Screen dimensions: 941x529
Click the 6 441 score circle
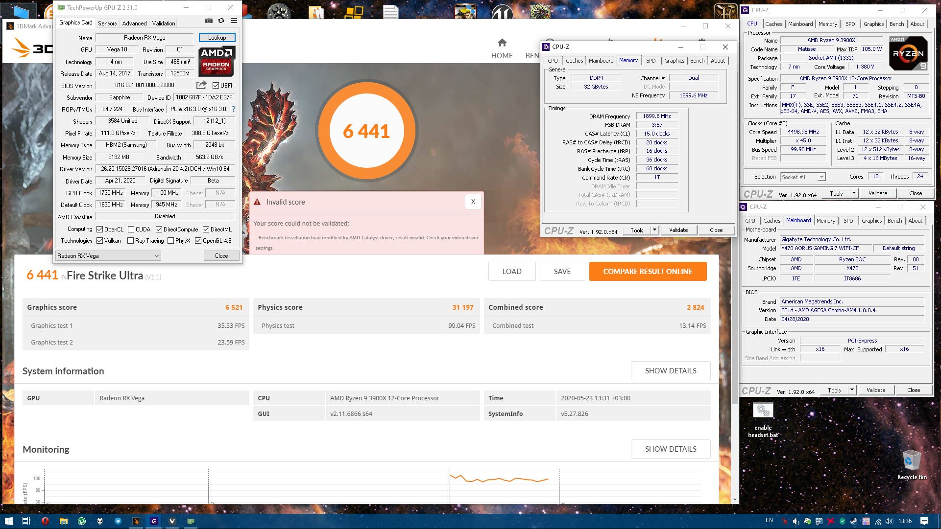pyautogui.click(x=366, y=131)
